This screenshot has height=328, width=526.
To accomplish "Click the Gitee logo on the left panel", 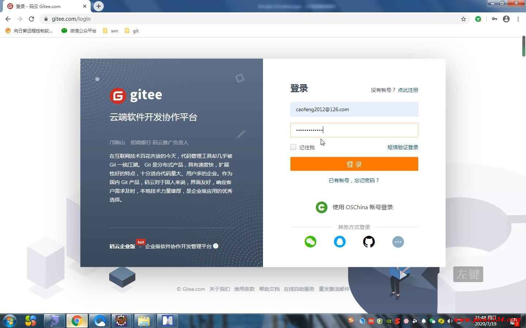I will (136, 95).
